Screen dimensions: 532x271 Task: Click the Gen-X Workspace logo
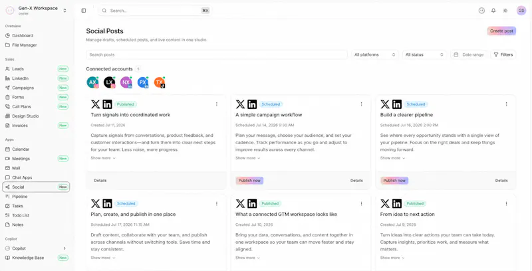point(10,11)
